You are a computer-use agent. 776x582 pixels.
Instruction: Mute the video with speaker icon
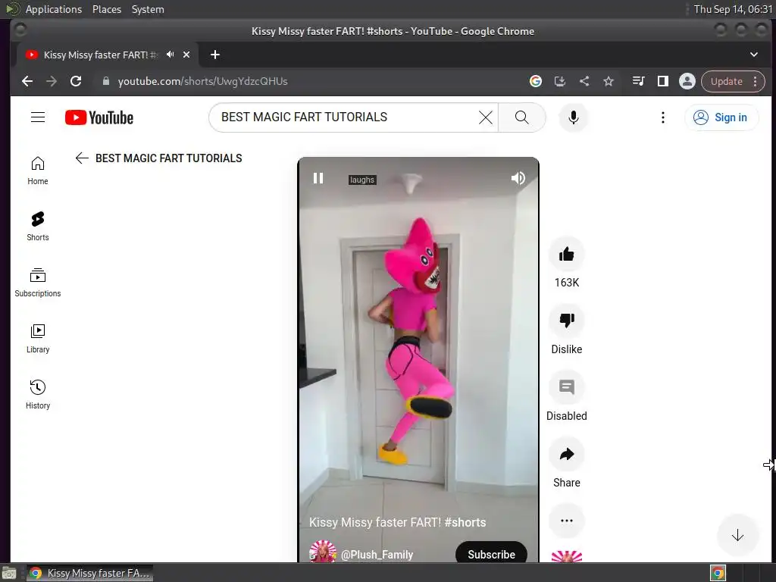tap(518, 178)
